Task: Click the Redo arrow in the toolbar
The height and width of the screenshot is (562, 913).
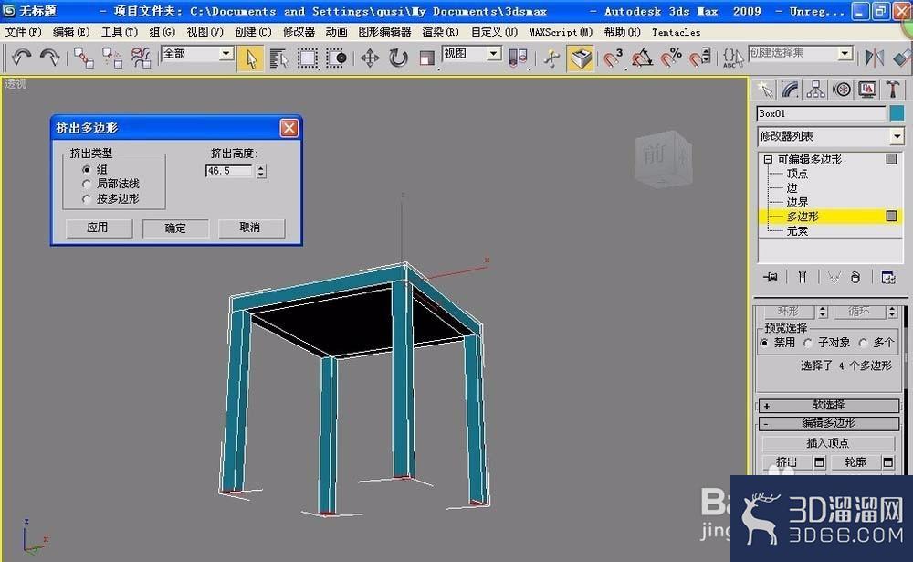Action: [50, 58]
